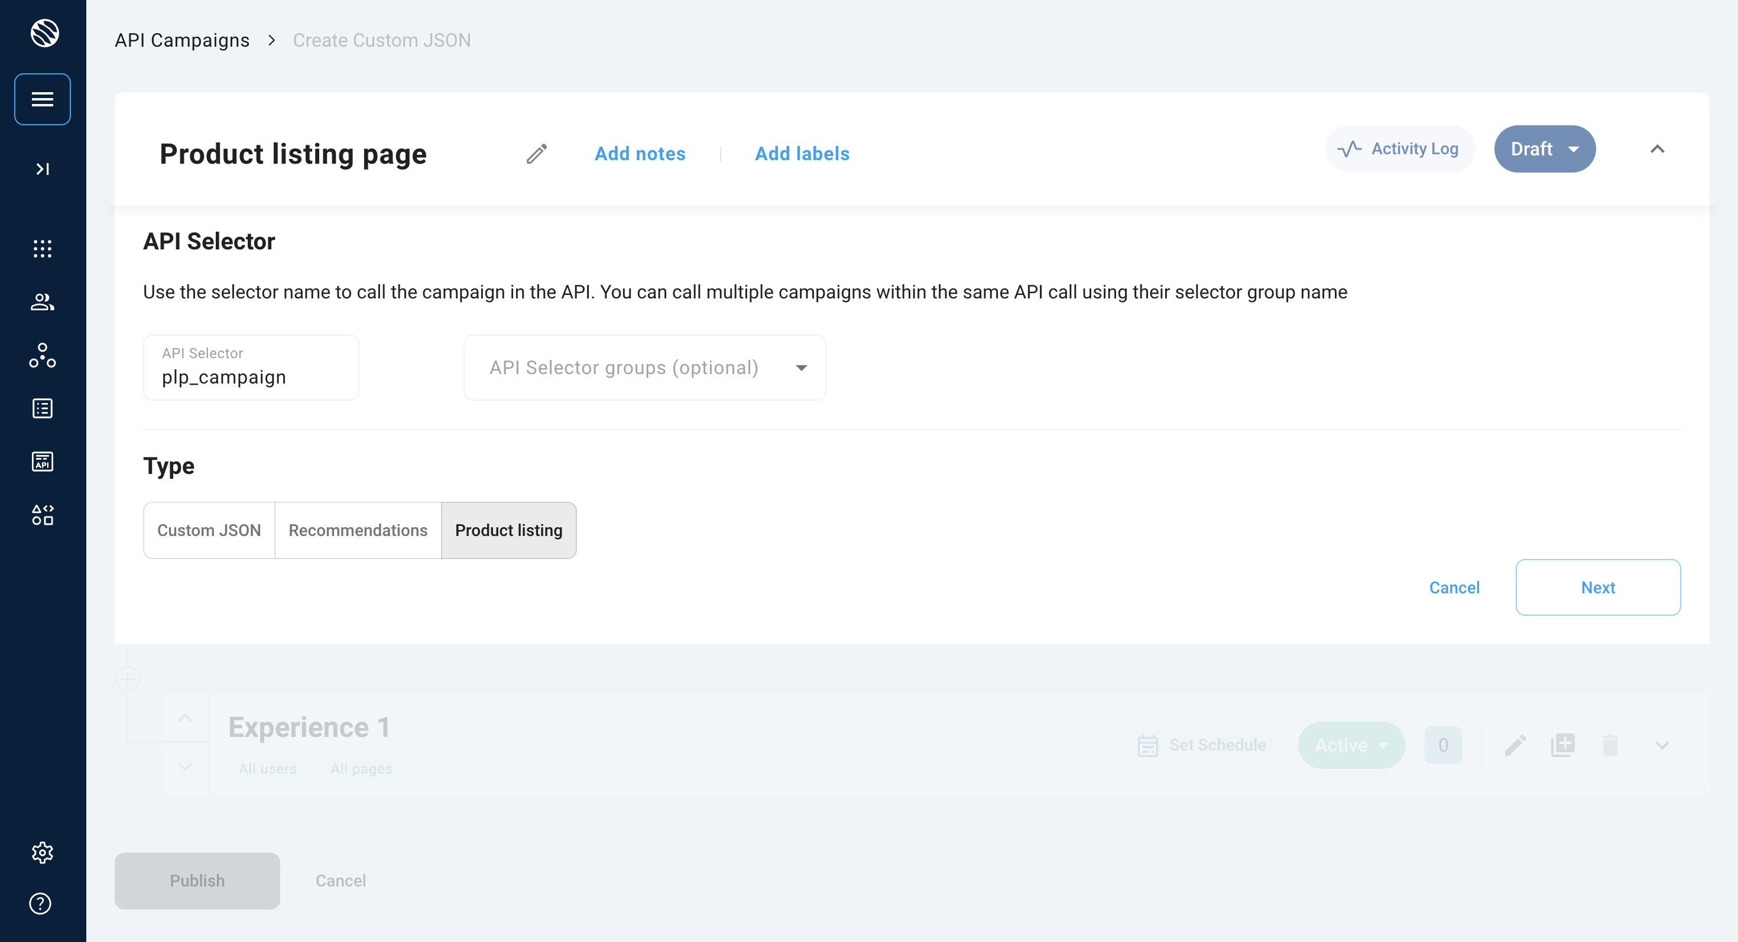Screen dimensions: 1738x942
Task: Click the API Selector input field
Action: (251, 376)
